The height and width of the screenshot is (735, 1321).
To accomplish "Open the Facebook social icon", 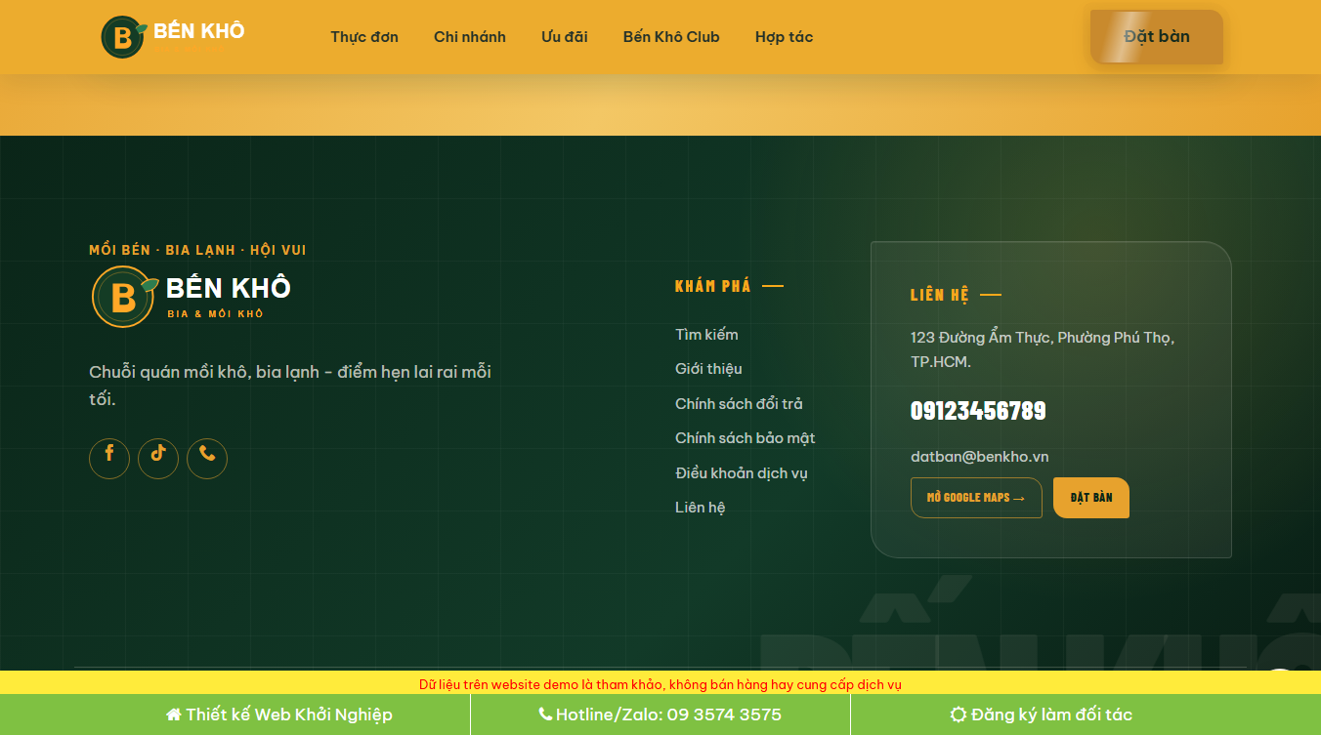I will pos(109,459).
